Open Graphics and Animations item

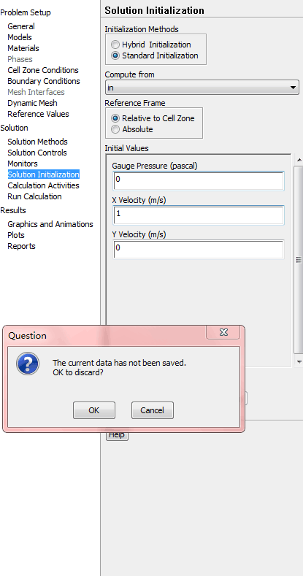pyautogui.click(x=50, y=224)
